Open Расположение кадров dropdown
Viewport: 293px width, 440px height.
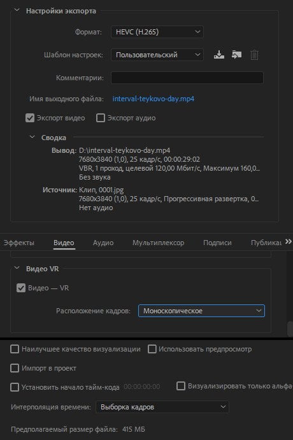201,311
